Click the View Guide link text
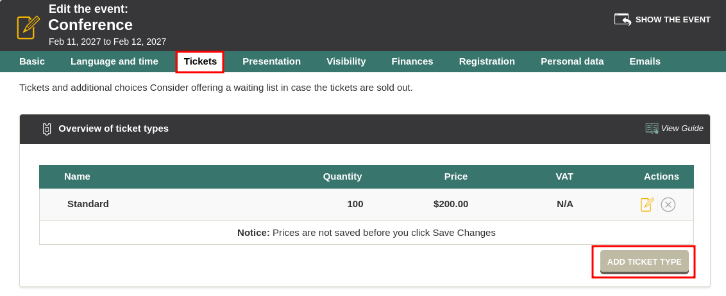The width and height of the screenshot is (726, 296). pyautogui.click(x=682, y=129)
